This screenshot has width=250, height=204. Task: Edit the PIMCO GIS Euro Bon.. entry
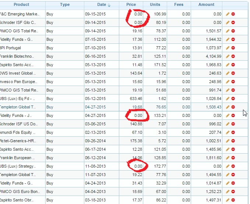click(228, 192)
